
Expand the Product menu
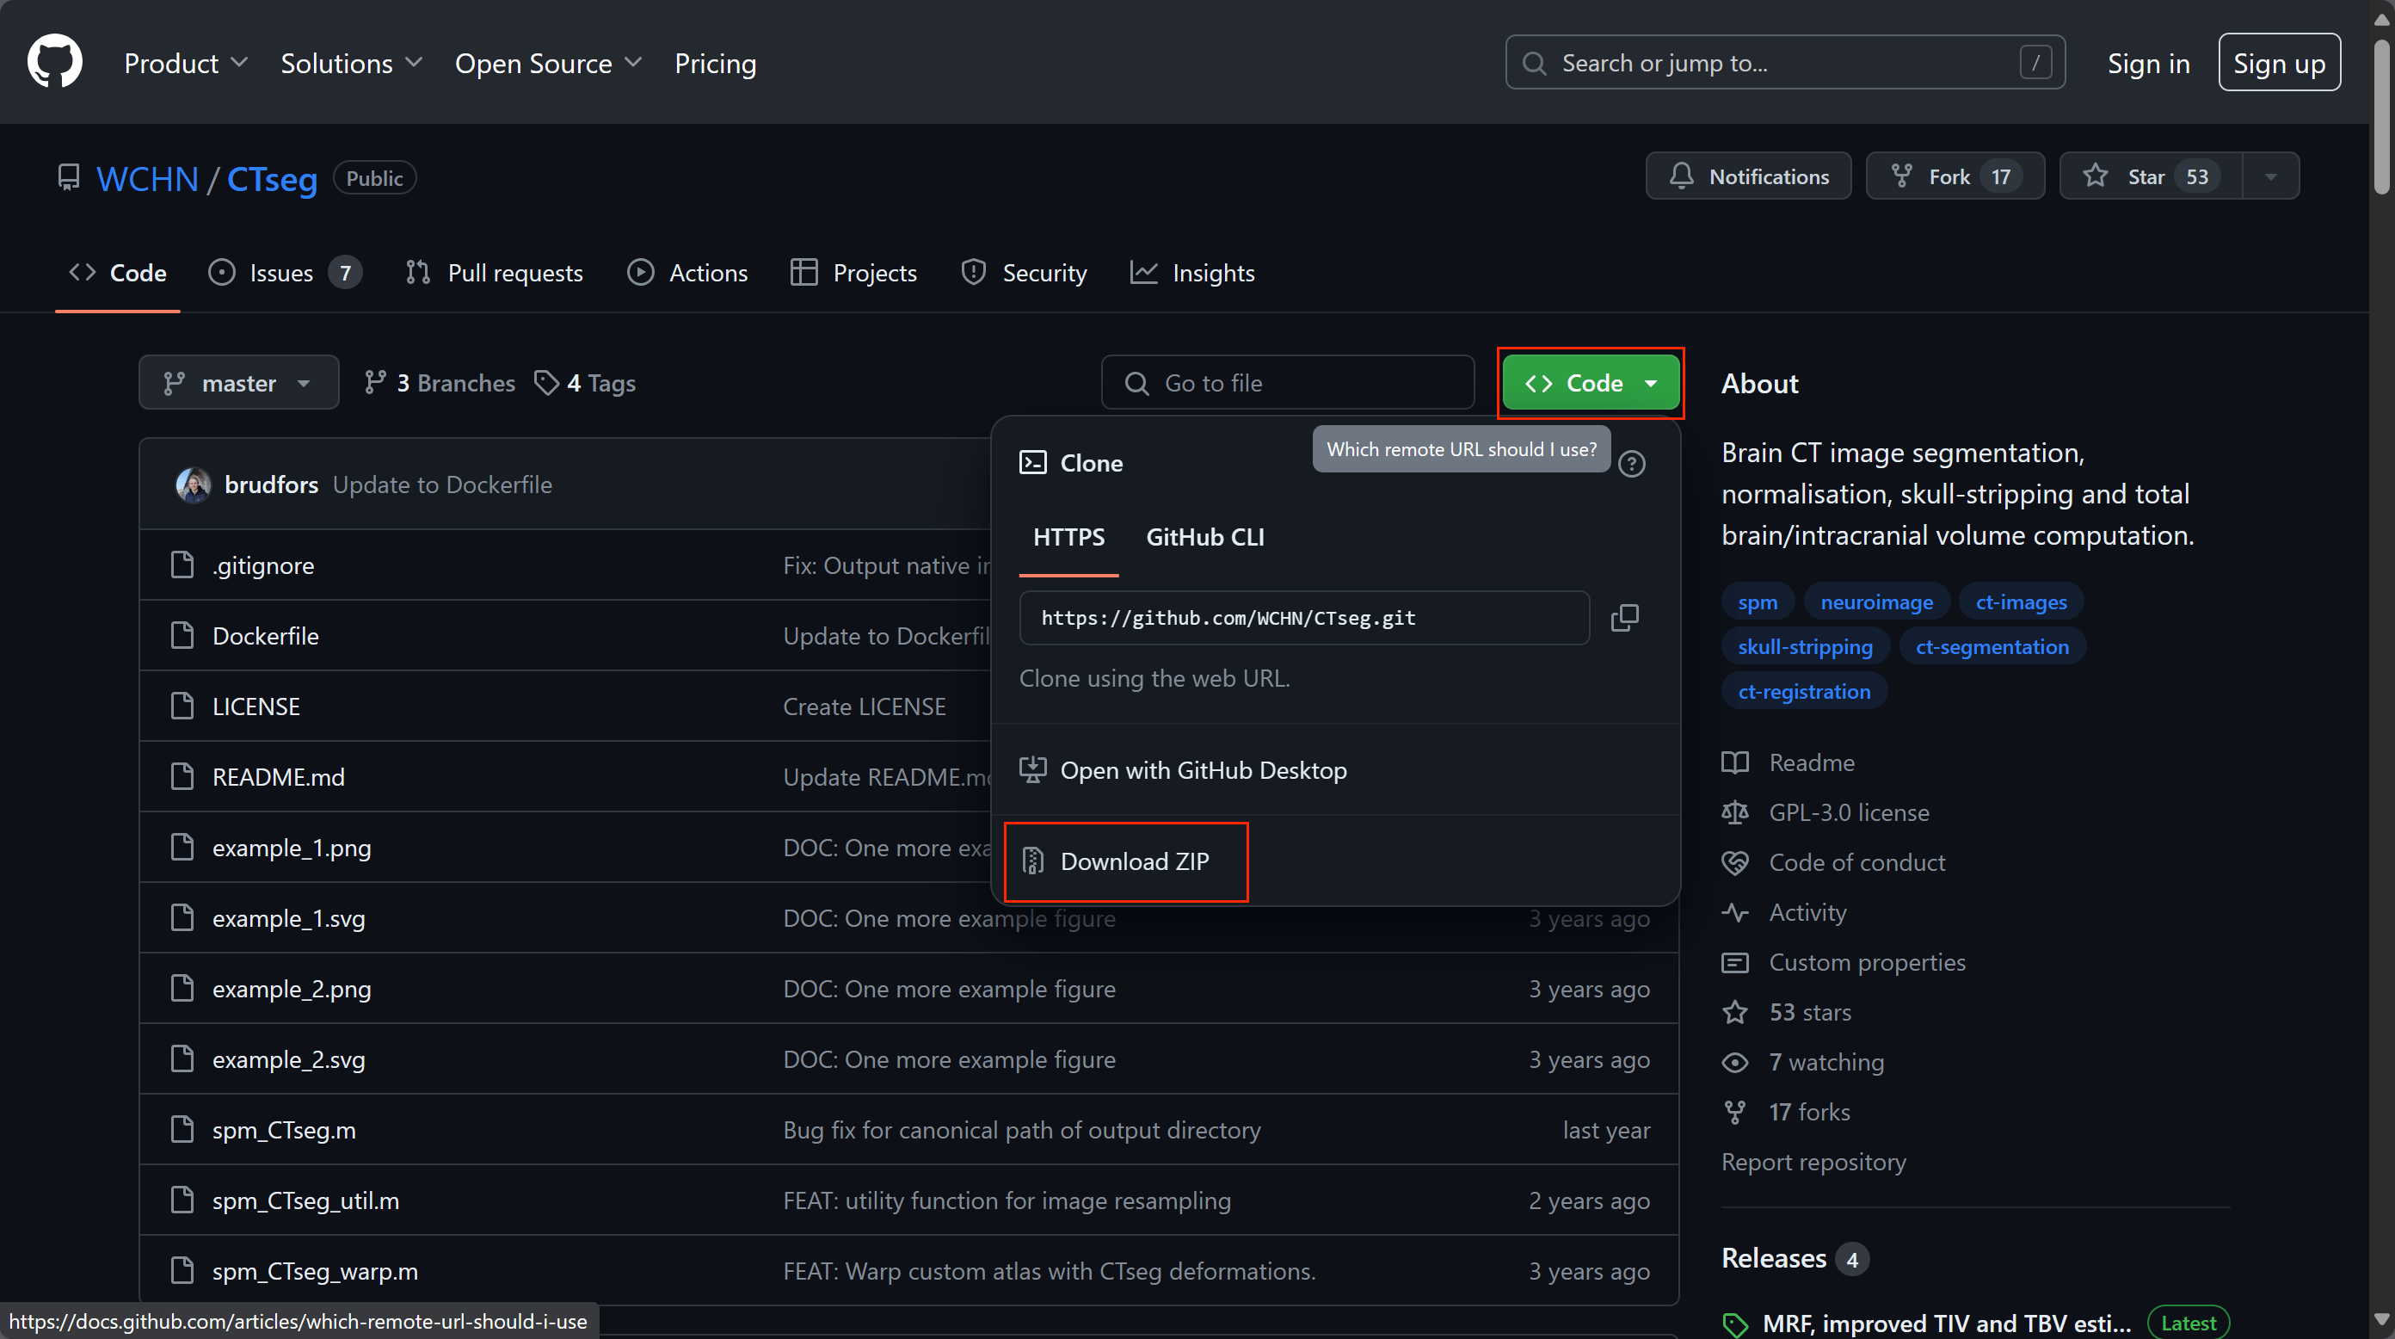pos(185,63)
